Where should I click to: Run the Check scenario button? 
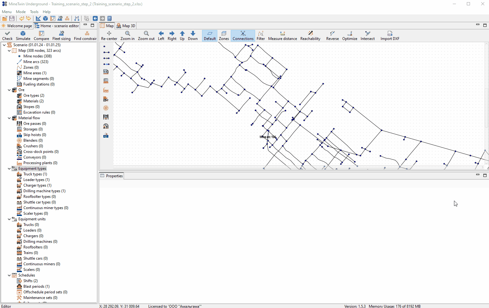pos(7,36)
